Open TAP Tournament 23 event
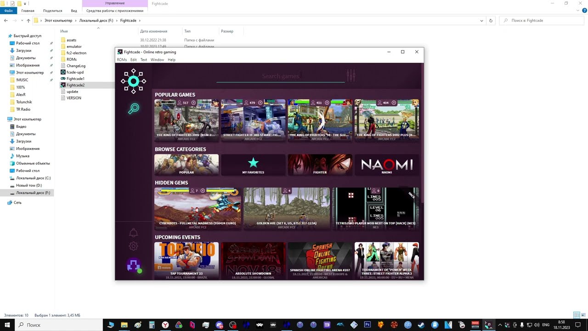Viewport: 588px width, 331px height. click(x=187, y=261)
